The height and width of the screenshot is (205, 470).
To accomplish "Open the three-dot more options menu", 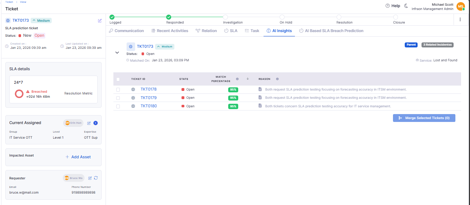I will [x=460, y=19].
